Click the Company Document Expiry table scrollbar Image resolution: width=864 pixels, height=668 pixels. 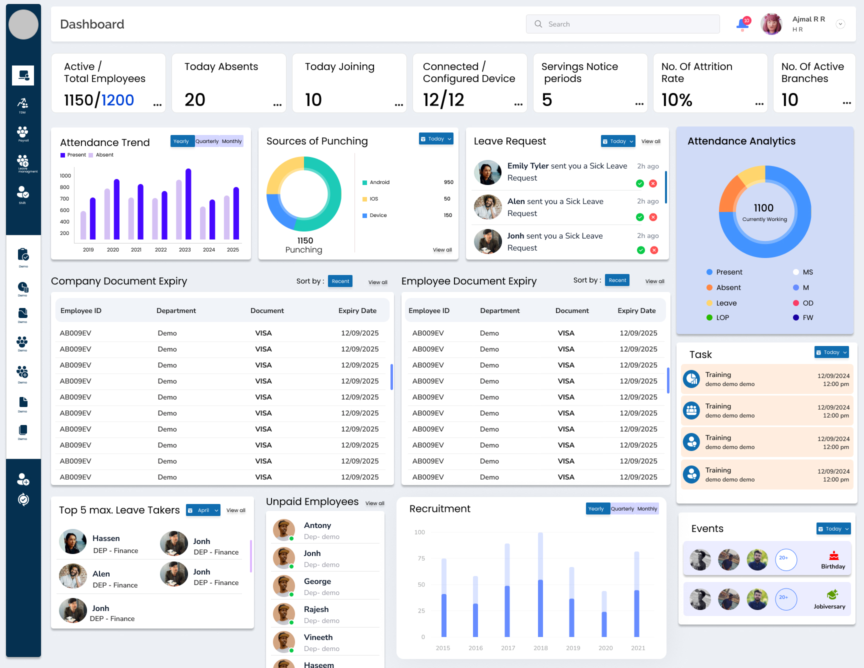(391, 376)
